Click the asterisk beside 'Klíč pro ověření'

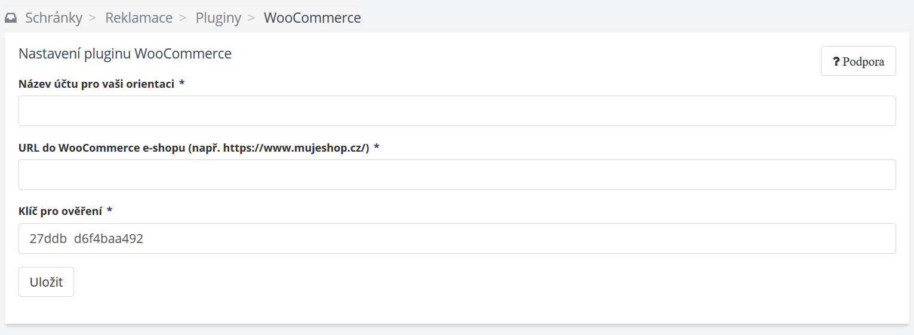(110, 211)
